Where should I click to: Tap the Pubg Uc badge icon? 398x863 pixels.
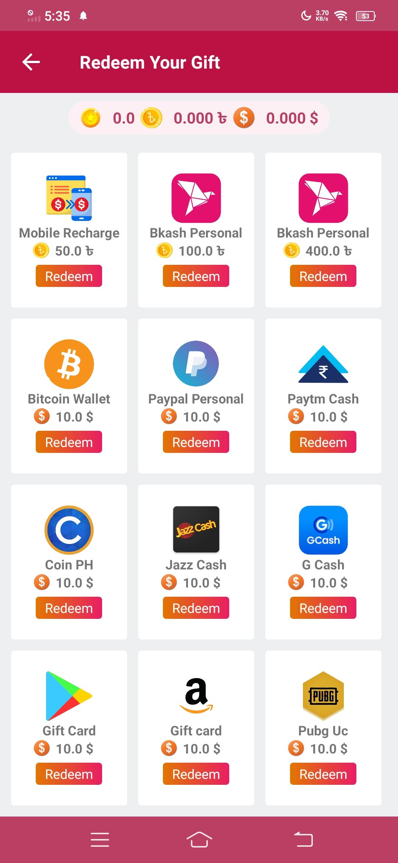coord(323,696)
